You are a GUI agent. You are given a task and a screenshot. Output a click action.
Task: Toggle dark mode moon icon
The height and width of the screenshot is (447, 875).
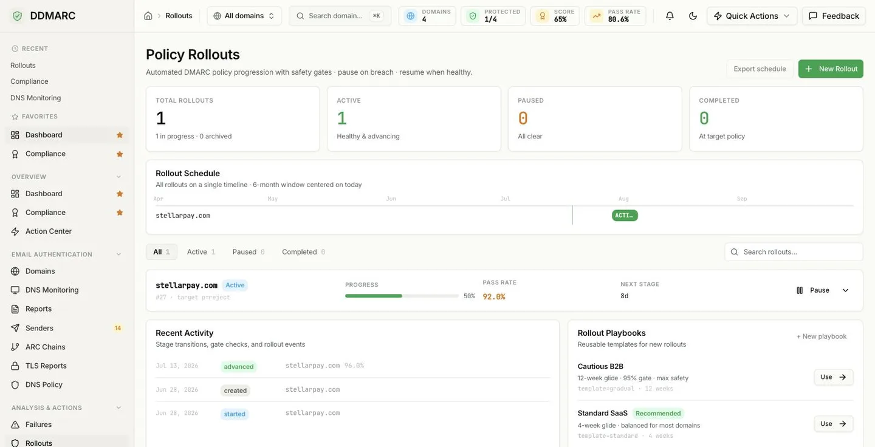pos(693,16)
